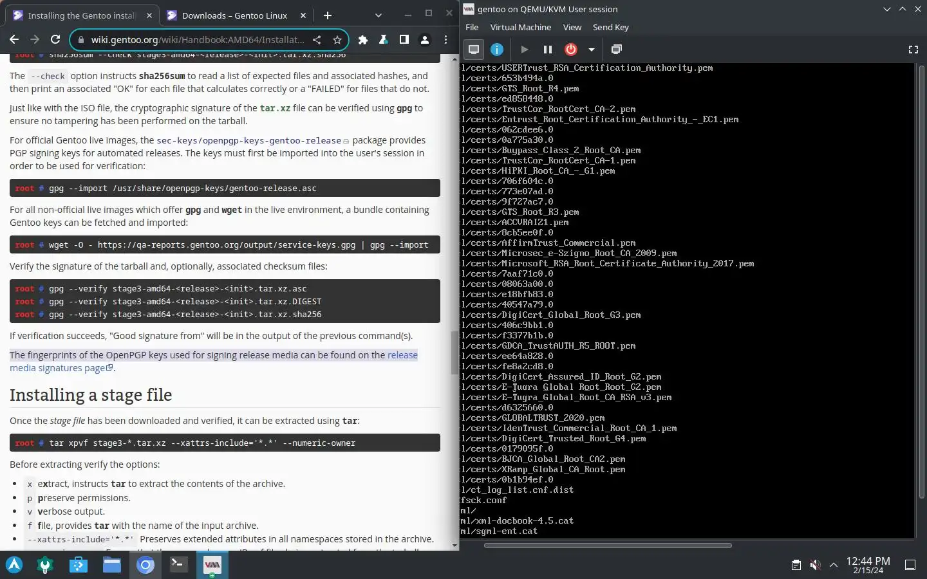Click the wget service-keys.gpg command line
This screenshot has width=927, height=579.
225,244
